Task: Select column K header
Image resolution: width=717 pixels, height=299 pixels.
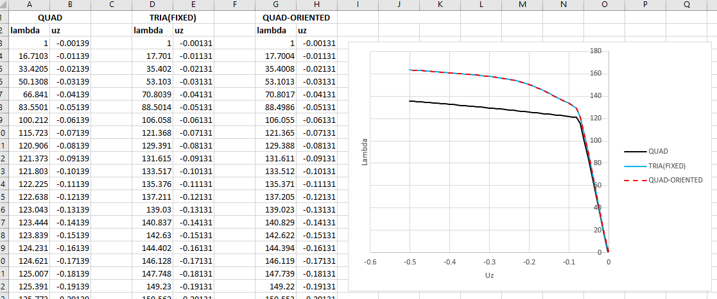Action: click(440, 4)
